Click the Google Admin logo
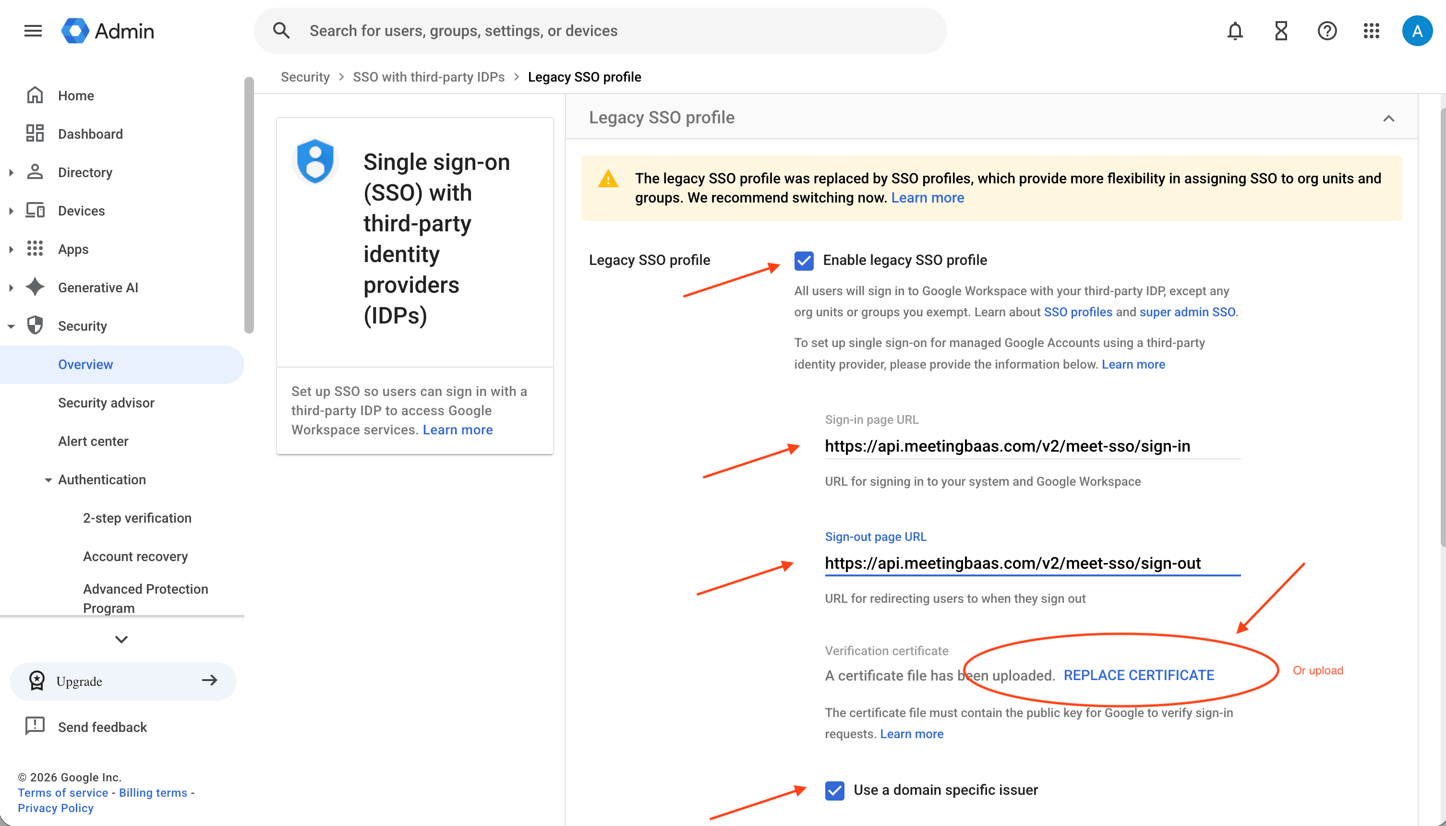 coord(108,31)
